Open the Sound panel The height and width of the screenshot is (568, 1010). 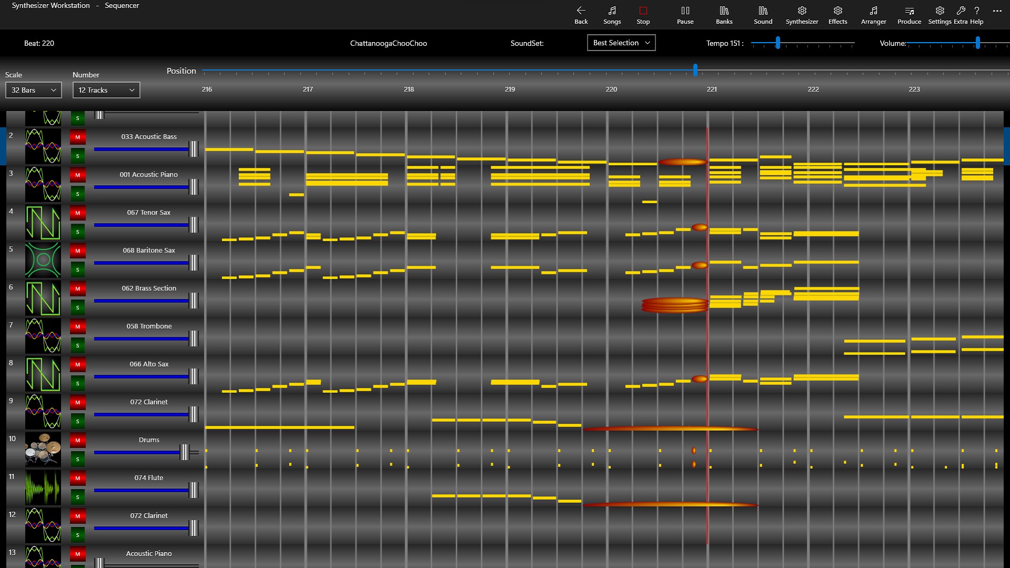click(x=763, y=14)
